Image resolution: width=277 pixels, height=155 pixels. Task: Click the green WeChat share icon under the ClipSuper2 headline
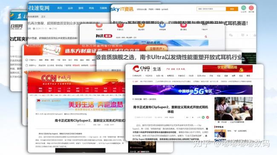coord(203,117)
